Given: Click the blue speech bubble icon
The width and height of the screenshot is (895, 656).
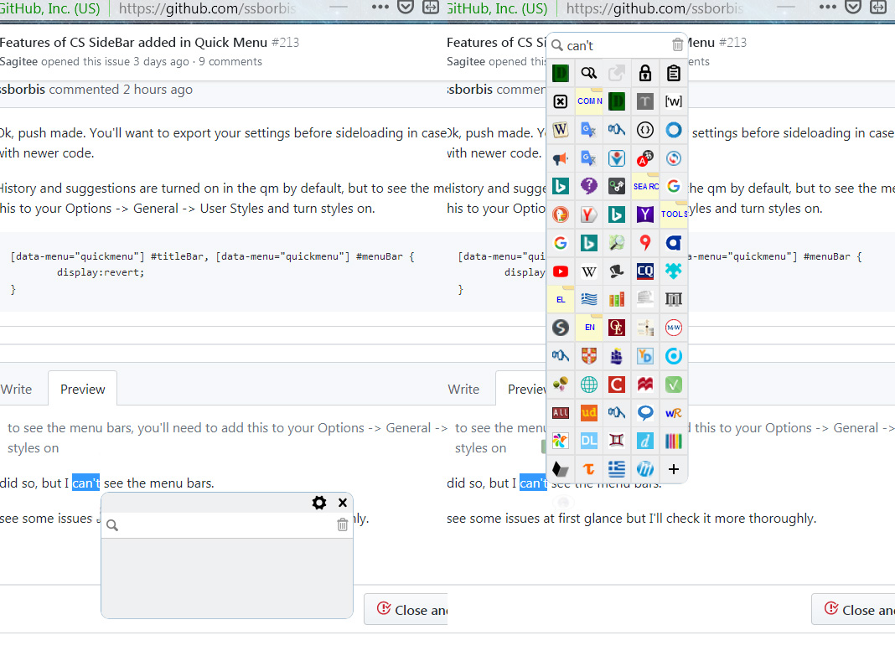Looking at the screenshot, I should pos(645,412).
